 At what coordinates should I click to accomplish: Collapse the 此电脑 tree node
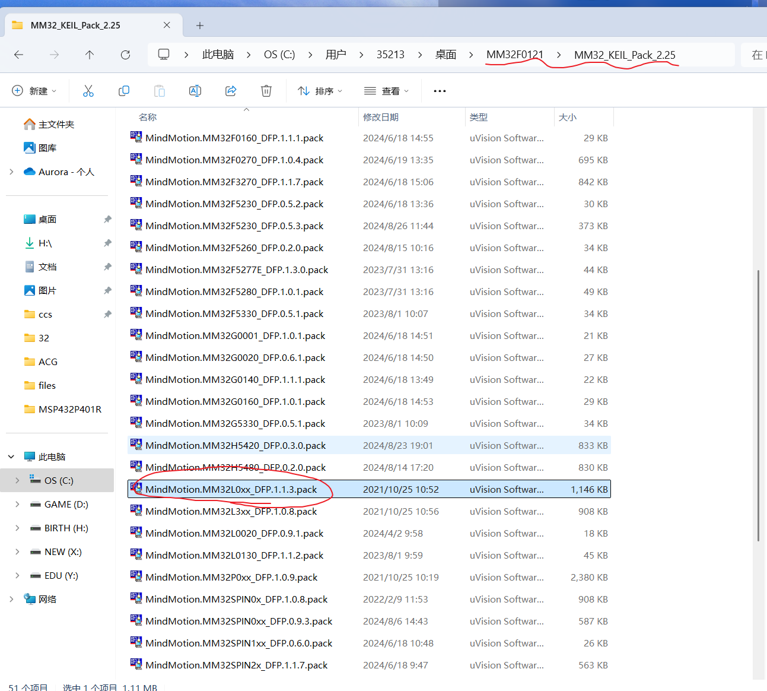[11, 457]
